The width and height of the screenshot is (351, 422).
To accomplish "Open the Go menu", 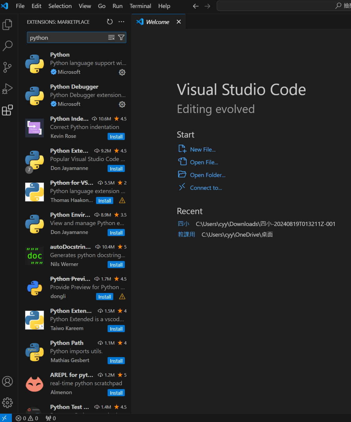I will click(102, 6).
